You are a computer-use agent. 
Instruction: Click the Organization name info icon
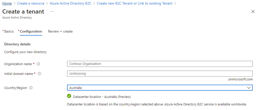tap(39, 64)
